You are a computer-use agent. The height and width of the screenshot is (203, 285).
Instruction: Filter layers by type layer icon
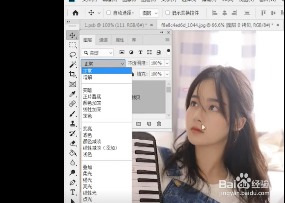tap(140, 52)
